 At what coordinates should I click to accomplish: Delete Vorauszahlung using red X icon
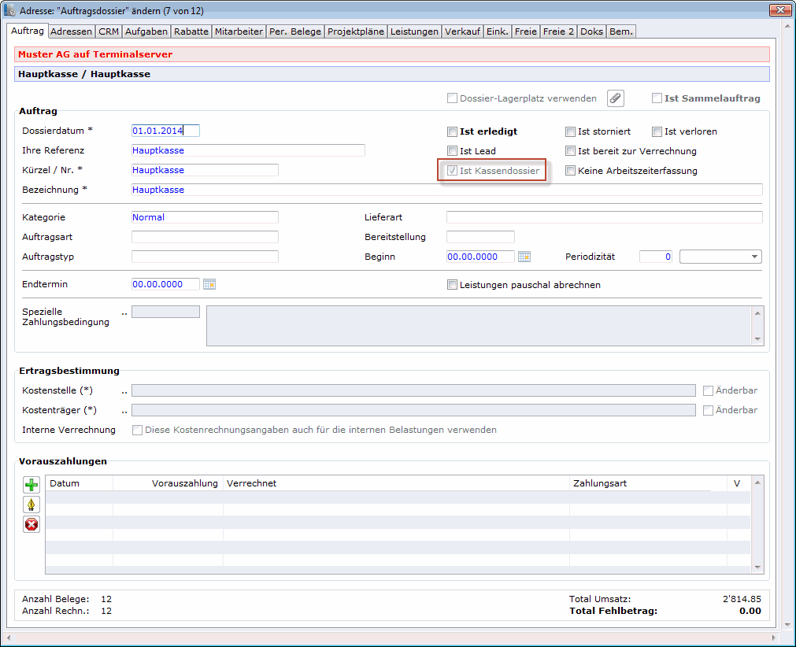pos(31,524)
